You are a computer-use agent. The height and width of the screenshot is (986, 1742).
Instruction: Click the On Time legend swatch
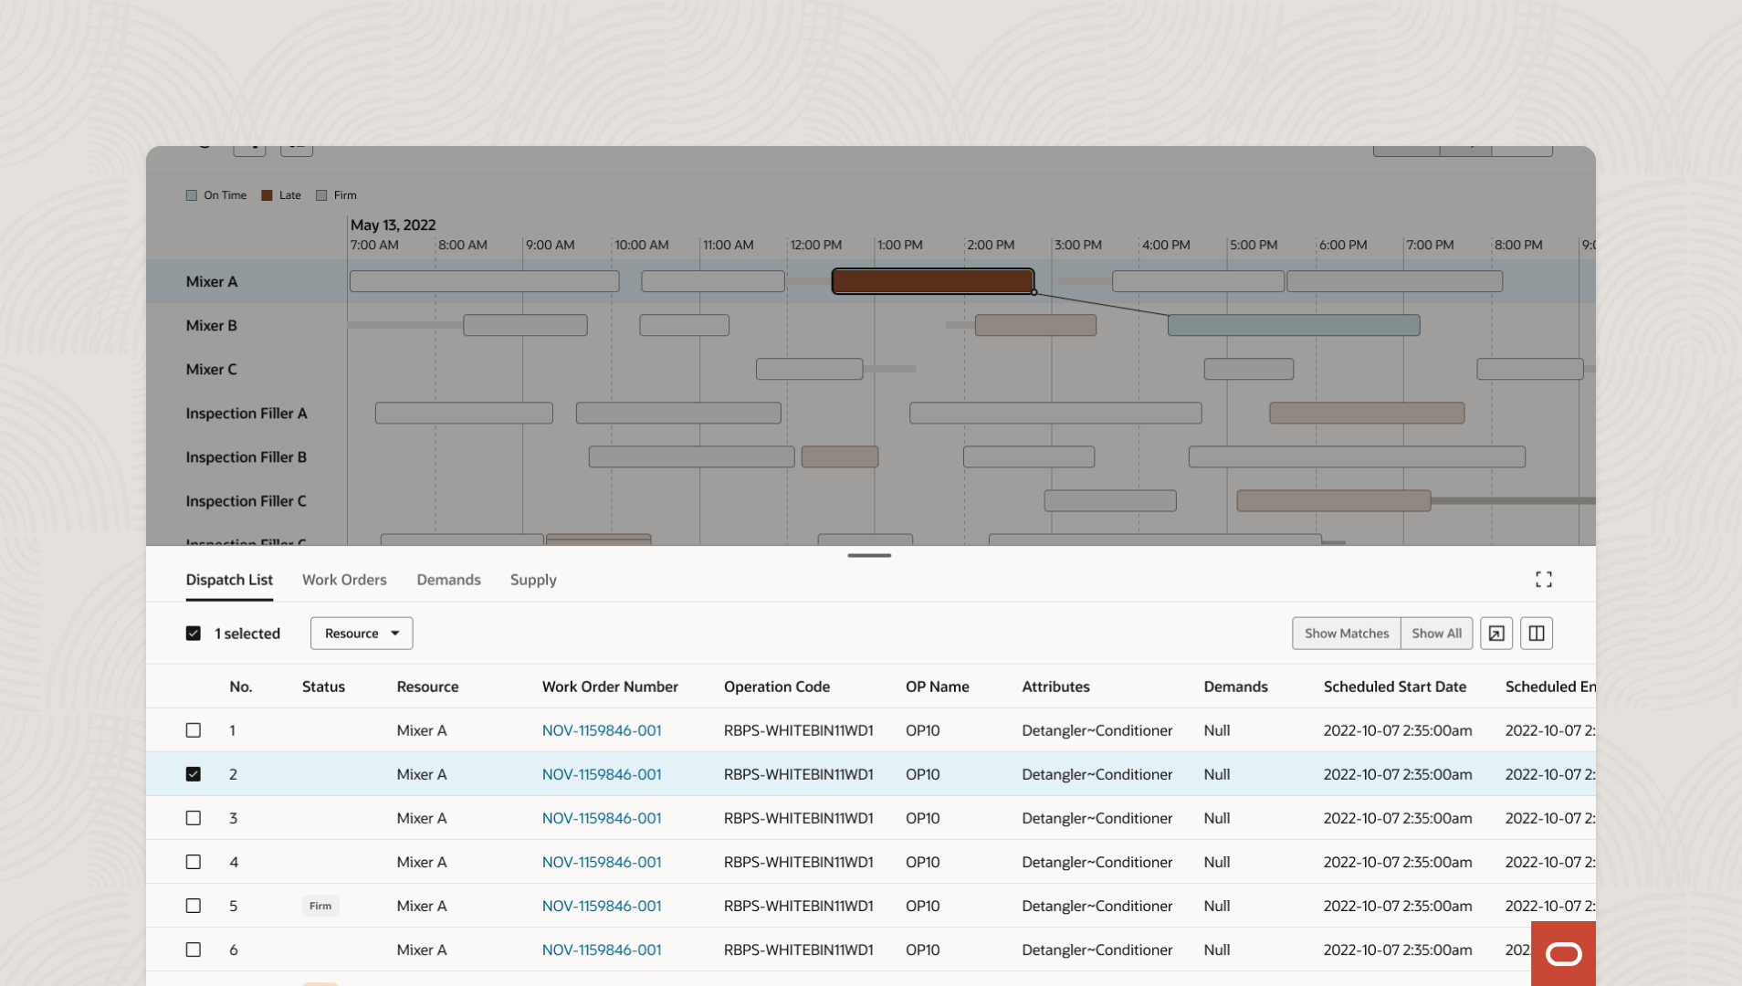pos(192,195)
